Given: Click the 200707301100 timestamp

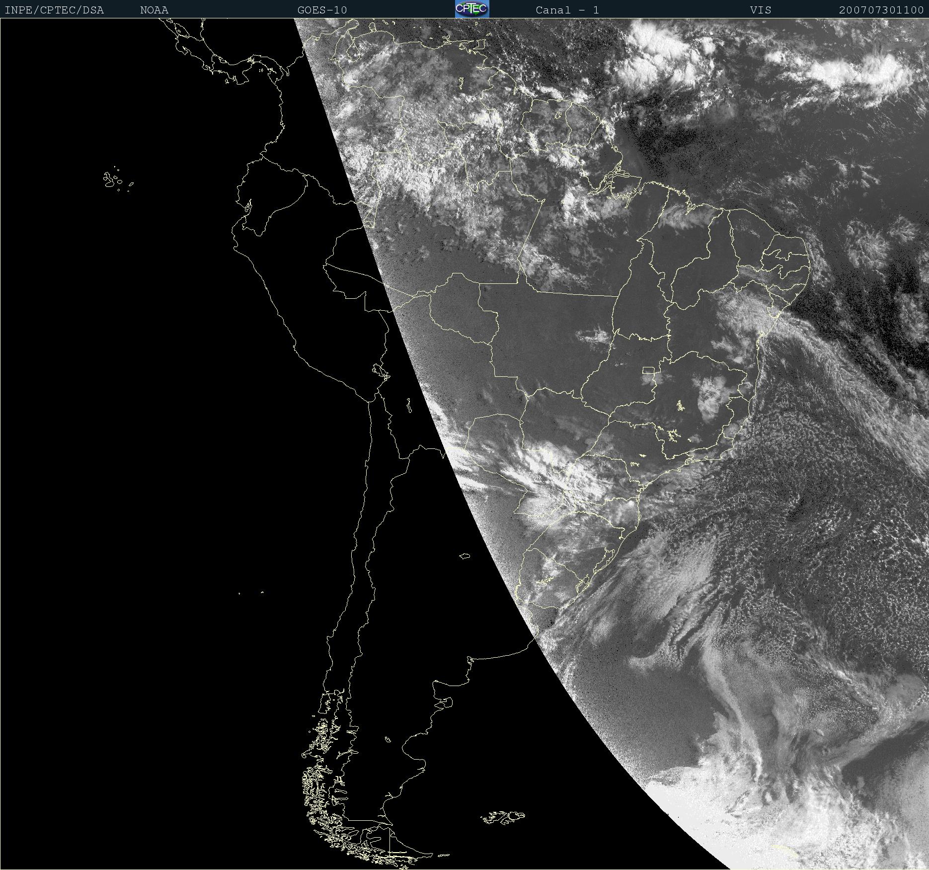Looking at the screenshot, I should 881,10.
